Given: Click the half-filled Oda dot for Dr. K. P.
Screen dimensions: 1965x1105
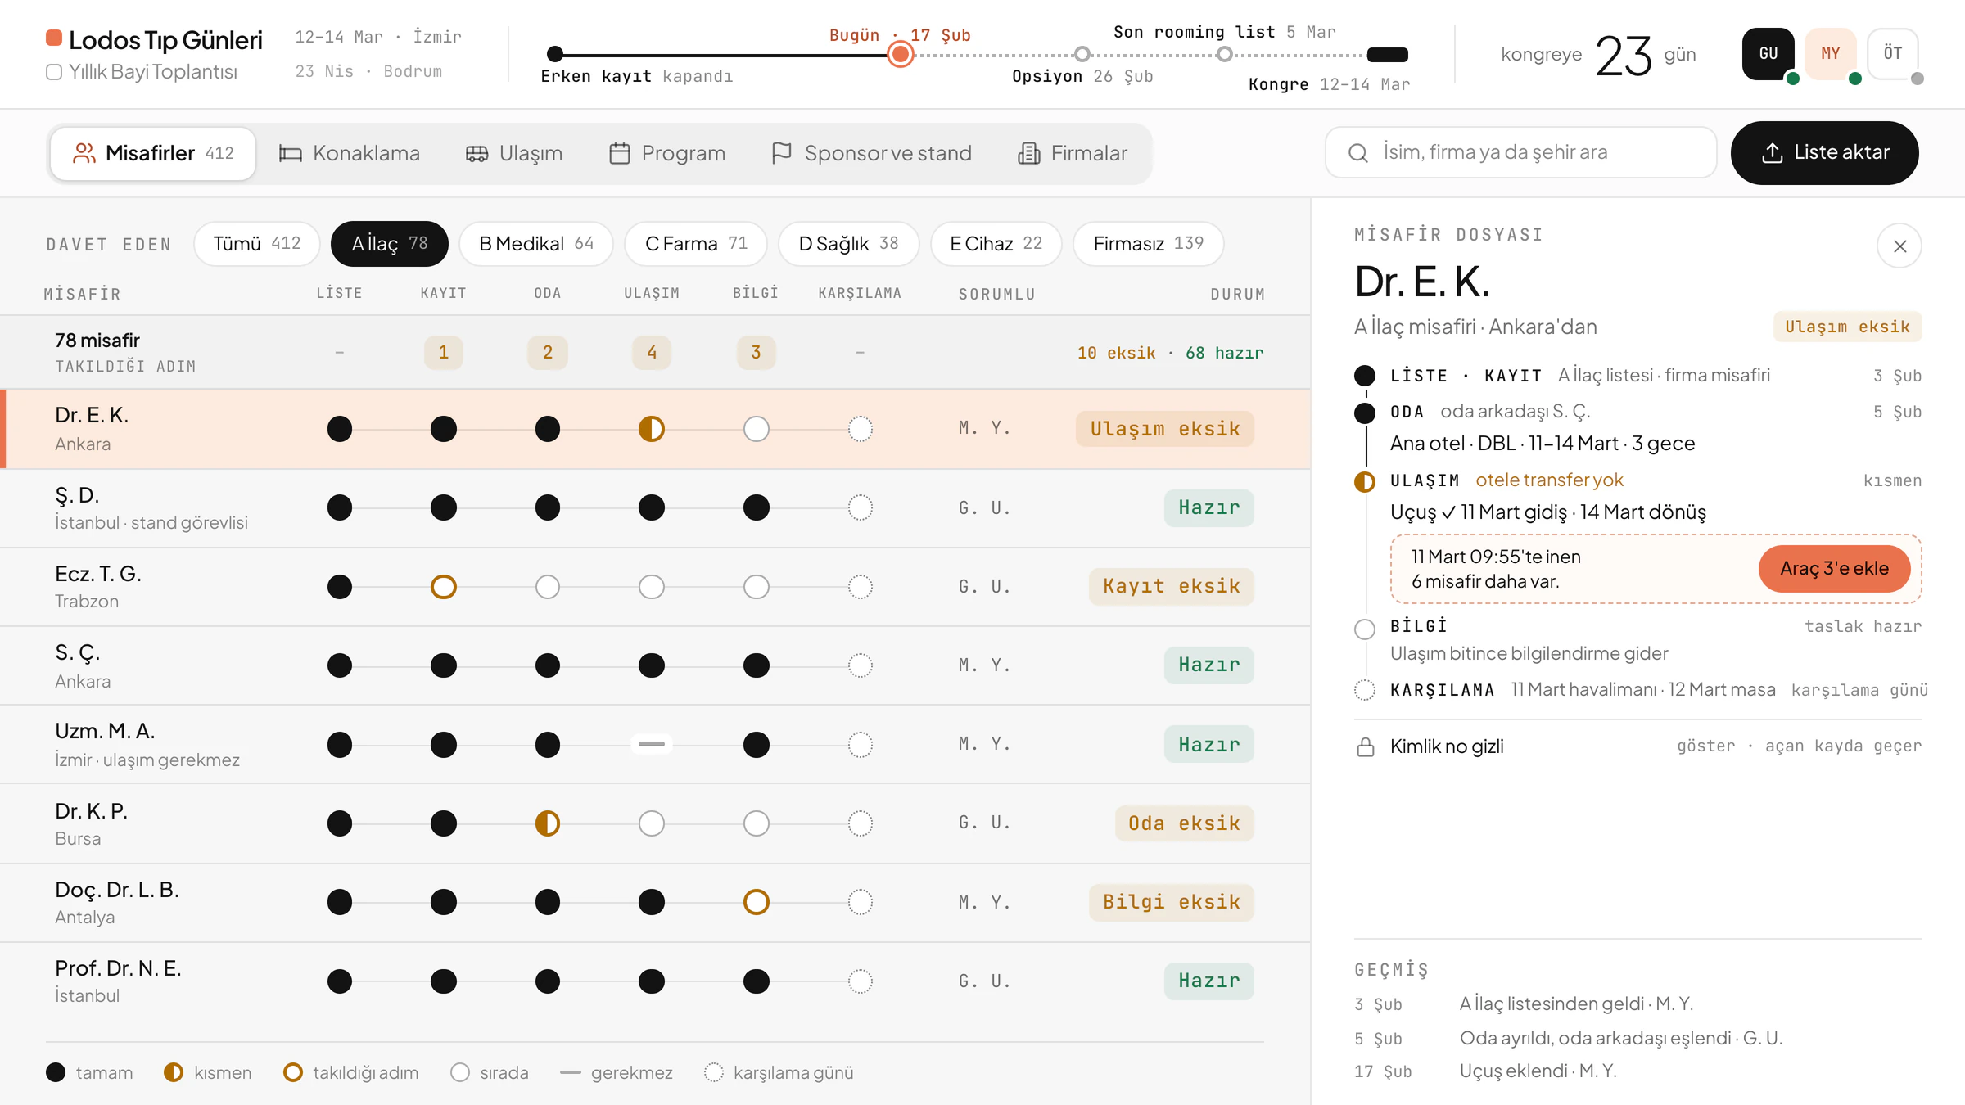Looking at the screenshot, I should tap(547, 823).
